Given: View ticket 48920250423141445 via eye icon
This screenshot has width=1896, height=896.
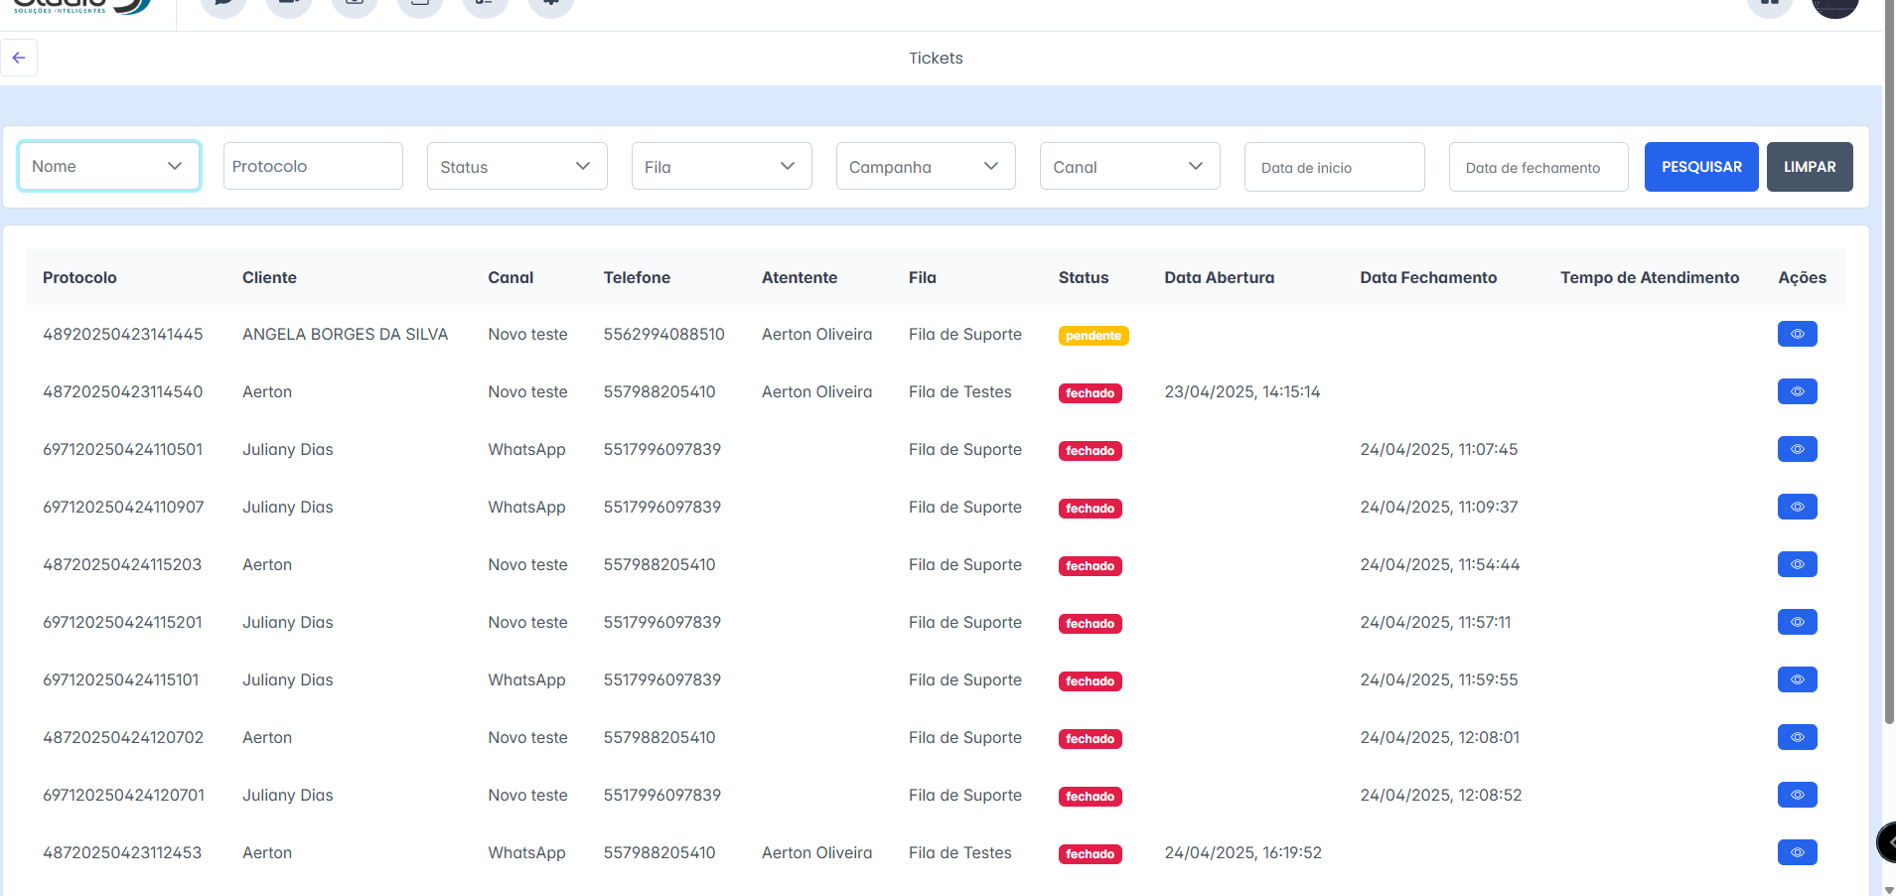Looking at the screenshot, I should click(x=1797, y=334).
